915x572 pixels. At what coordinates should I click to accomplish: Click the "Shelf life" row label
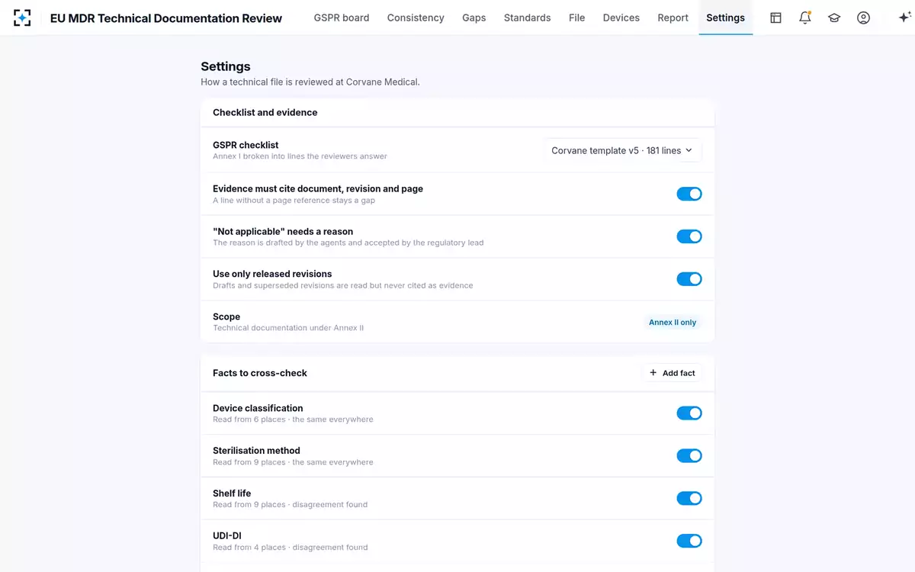click(x=232, y=493)
